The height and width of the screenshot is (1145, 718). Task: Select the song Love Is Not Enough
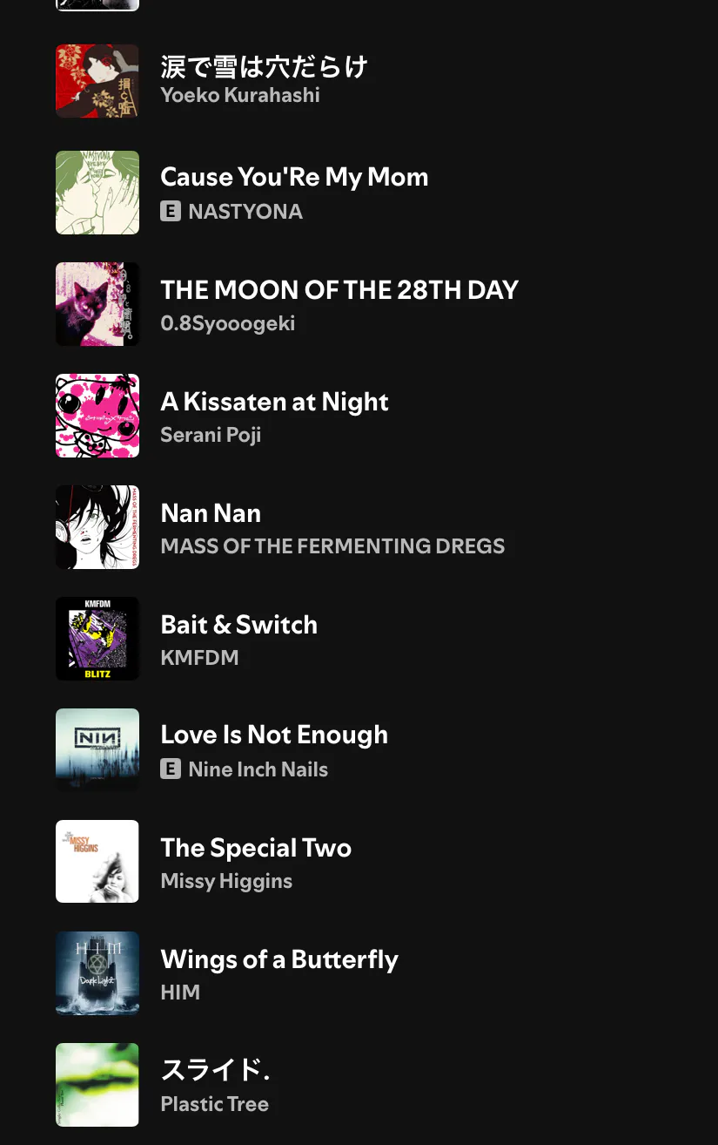click(x=274, y=735)
